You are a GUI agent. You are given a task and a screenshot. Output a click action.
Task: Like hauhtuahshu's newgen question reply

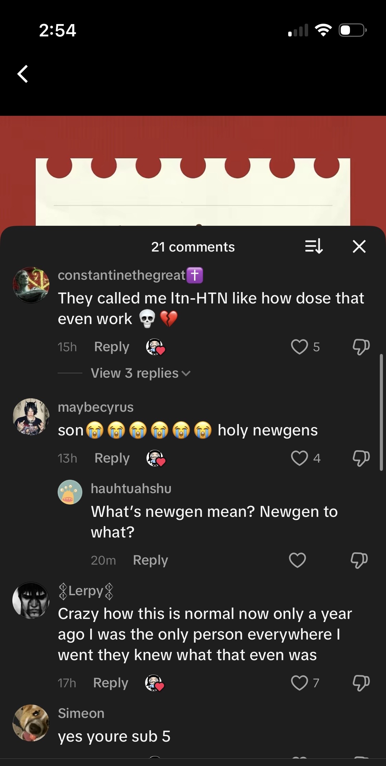point(297,560)
